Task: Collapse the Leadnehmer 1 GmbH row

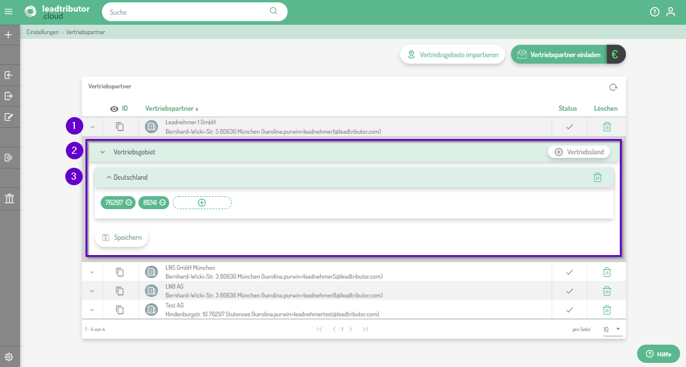Action: click(x=93, y=127)
